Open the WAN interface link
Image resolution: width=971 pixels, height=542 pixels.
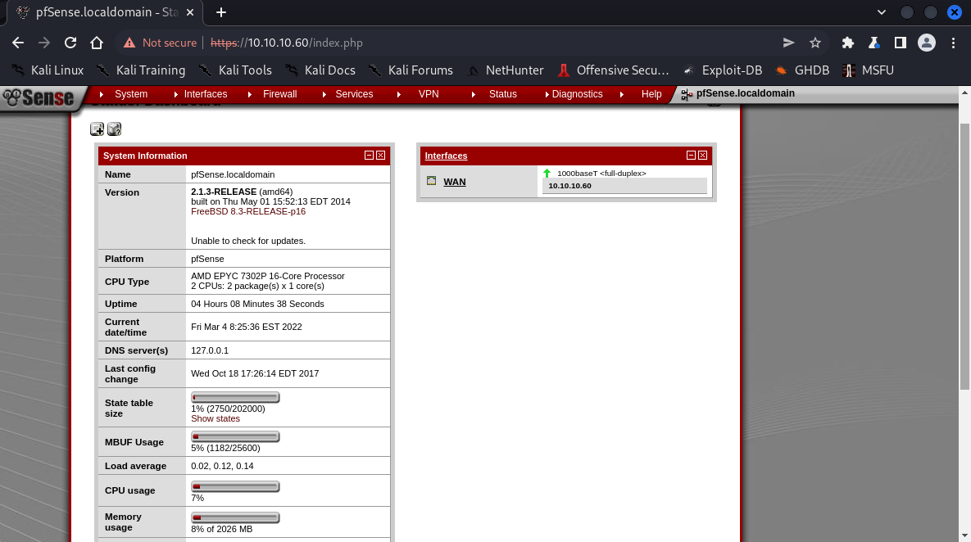pos(455,182)
